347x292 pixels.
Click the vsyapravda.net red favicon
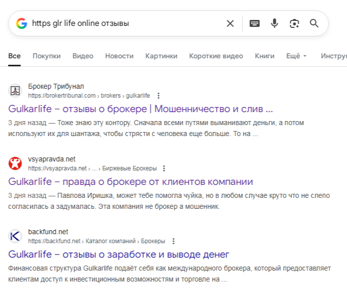(x=15, y=163)
